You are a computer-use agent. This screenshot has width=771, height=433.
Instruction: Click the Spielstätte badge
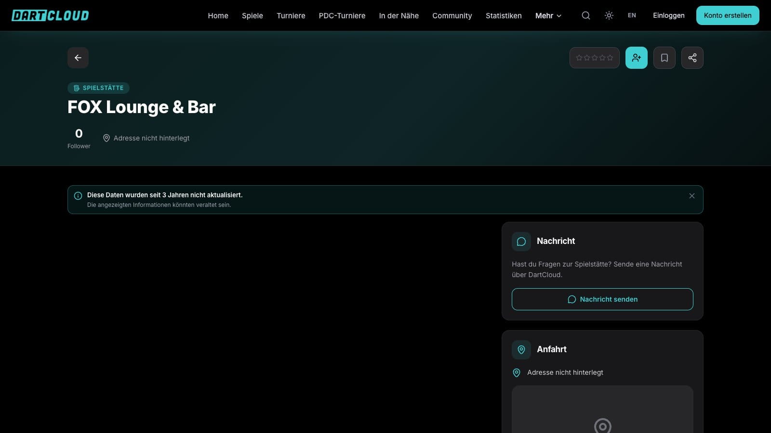click(x=98, y=88)
